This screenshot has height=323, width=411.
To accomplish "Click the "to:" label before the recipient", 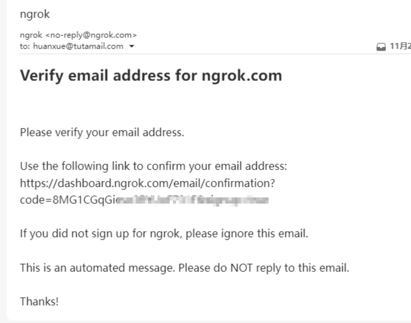I will [25, 46].
